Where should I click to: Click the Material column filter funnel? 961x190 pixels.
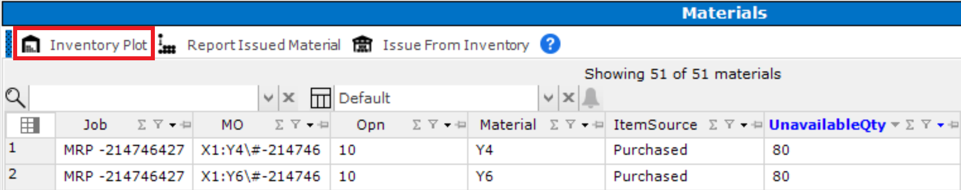coord(570,125)
